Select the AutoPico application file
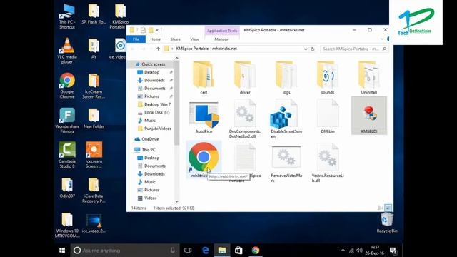 (x=204, y=117)
